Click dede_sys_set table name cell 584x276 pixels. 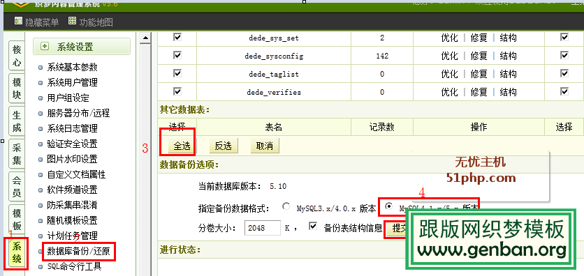(x=274, y=38)
